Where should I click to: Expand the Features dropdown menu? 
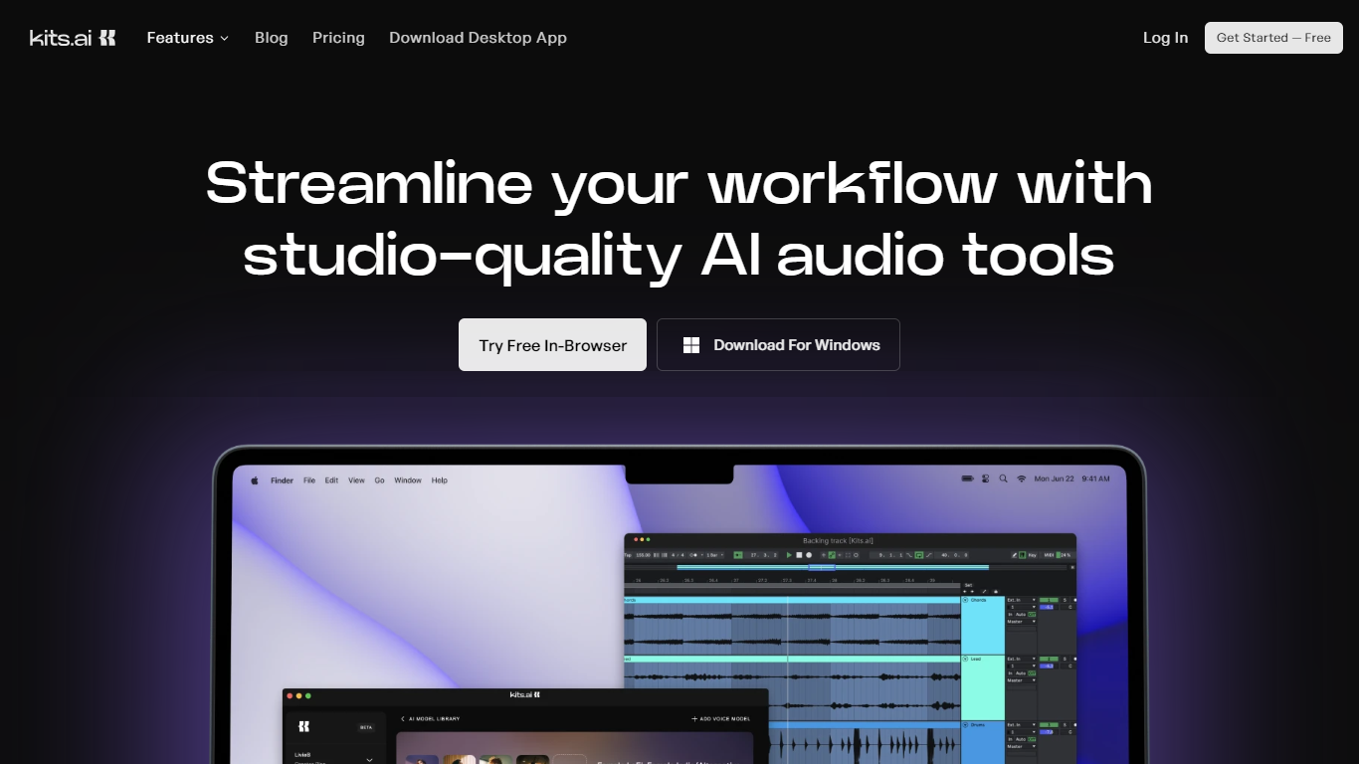pyautogui.click(x=188, y=38)
